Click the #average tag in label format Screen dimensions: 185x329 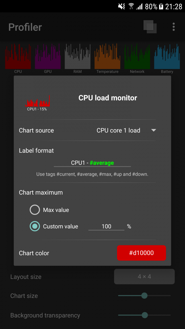[x=102, y=163]
